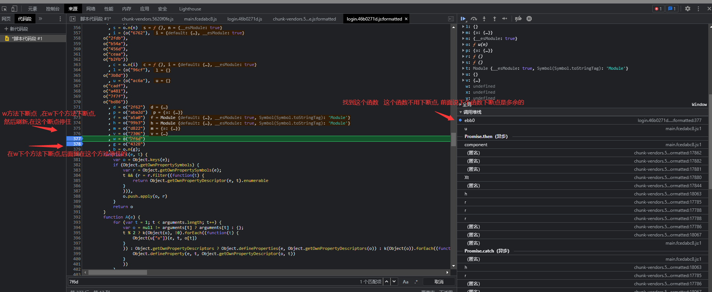Viewport: 712px width, 292px height.
Task: Resume script execution
Action: 463,19
